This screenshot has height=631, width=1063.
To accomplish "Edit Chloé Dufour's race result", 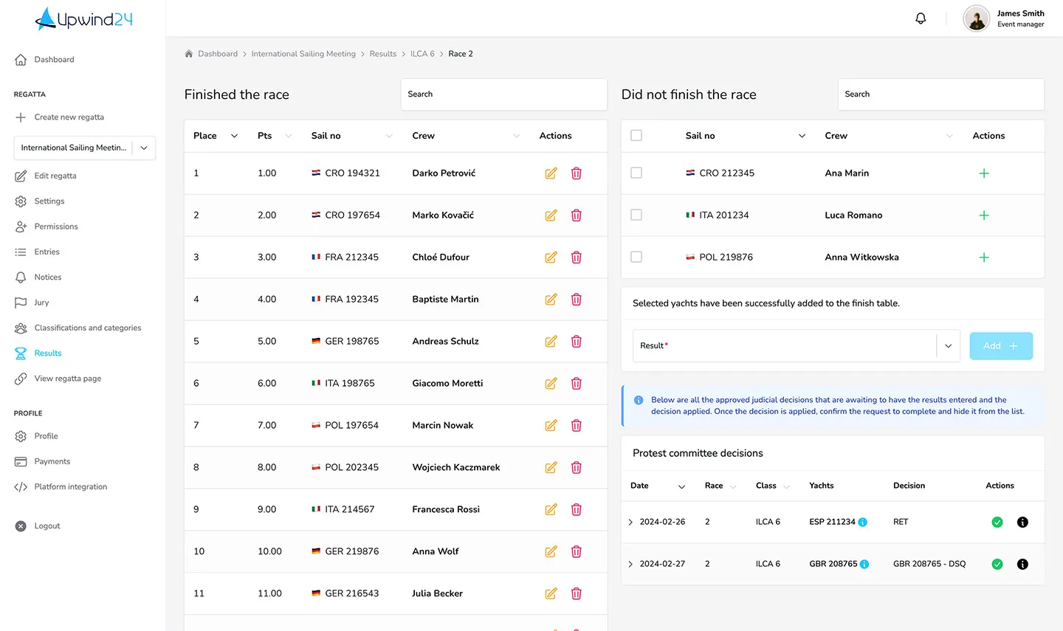I will point(551,258).
